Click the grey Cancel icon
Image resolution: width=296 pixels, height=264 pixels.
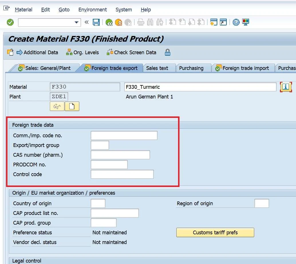click(x=128, y=22)
